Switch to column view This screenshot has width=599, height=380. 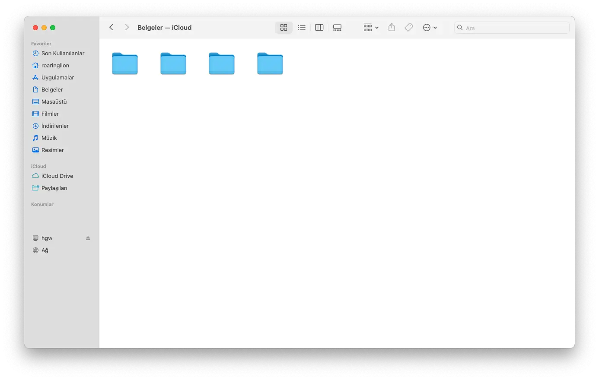pos(319,28)
